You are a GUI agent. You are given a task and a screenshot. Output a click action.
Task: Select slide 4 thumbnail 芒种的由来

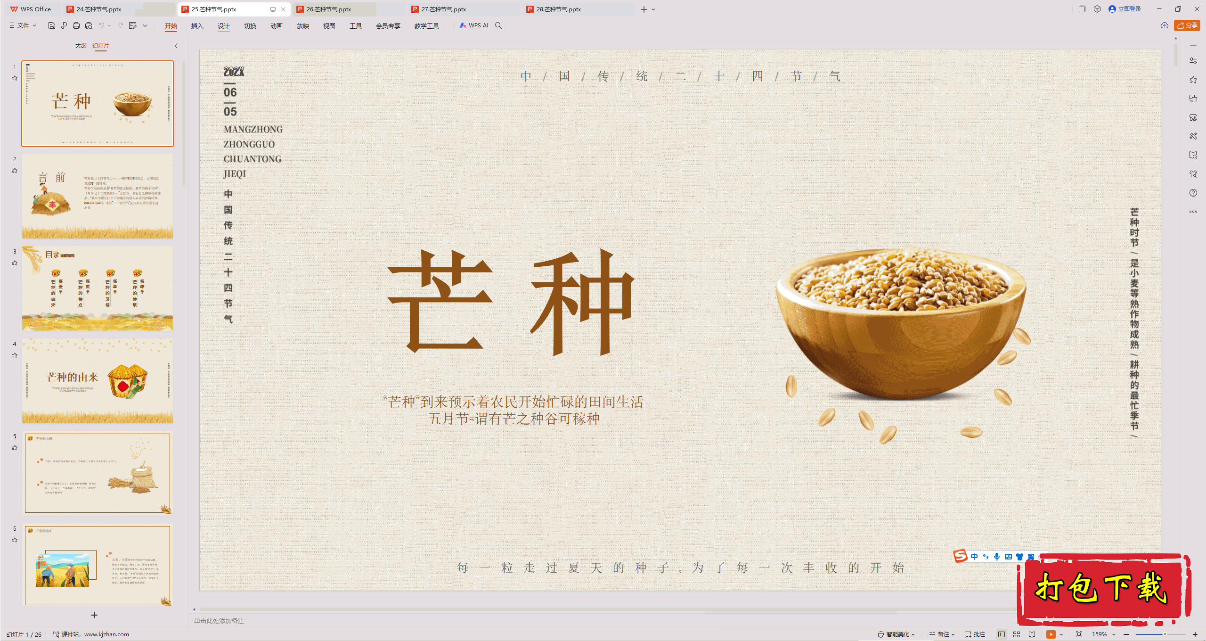tap(98, 380)
